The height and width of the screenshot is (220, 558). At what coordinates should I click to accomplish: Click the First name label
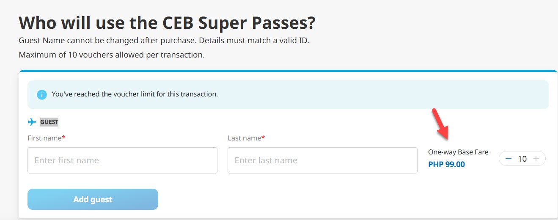tap(44, 138)
